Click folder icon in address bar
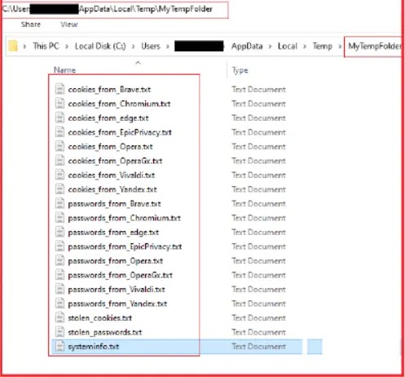Screen dimensions: 405x377 point(13,46)
